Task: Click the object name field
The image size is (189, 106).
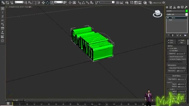Action: click(175, 11)
